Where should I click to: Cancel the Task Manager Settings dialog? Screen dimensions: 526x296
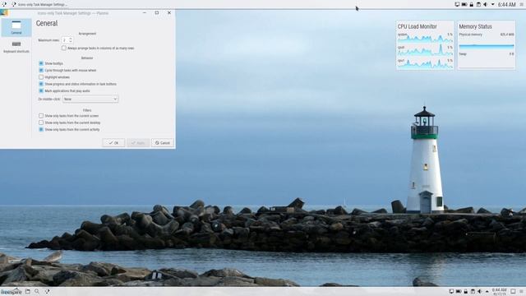[x=163, y=142]
